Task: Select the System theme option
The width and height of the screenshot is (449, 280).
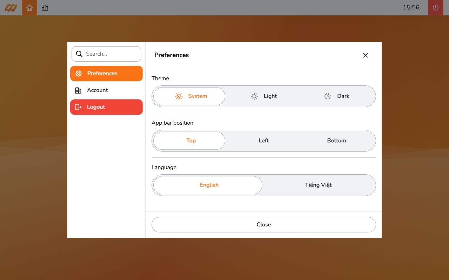Action: point(189,96)
